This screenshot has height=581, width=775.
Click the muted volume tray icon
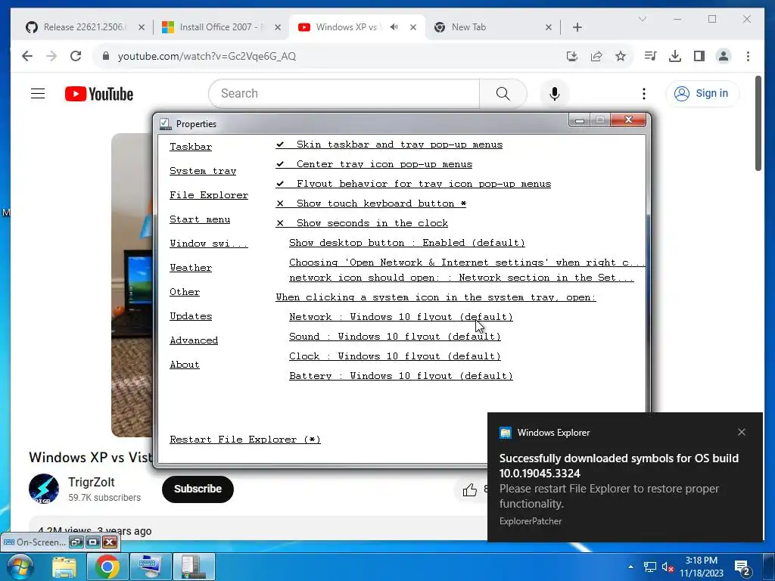tap(668, 567)
